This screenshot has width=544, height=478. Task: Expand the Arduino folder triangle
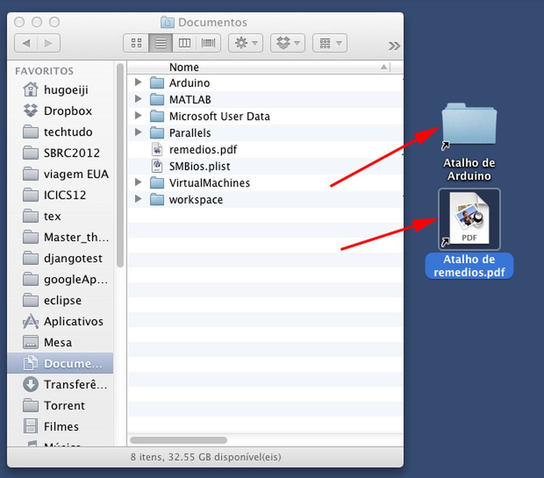[138, 82]
